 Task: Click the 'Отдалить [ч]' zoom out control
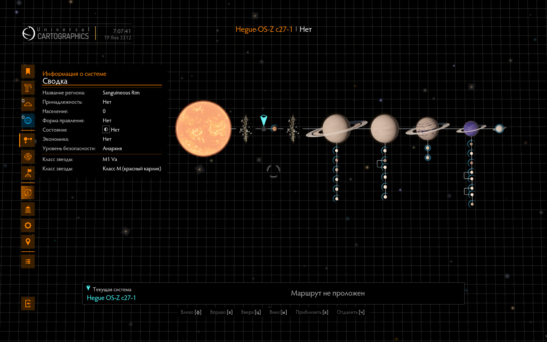(x=350, y=312)
